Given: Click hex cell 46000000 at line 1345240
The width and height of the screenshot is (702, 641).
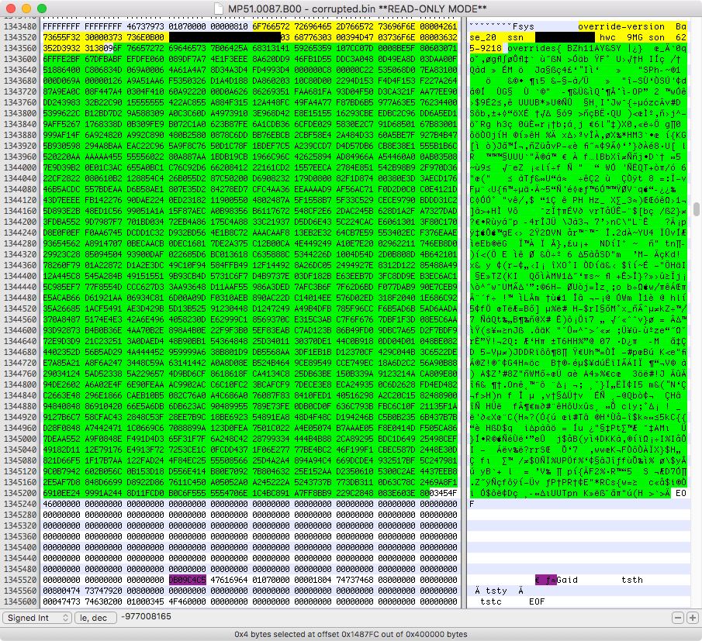Looking at the screenshot, I should pyautogui.click(x=61, y=504).
